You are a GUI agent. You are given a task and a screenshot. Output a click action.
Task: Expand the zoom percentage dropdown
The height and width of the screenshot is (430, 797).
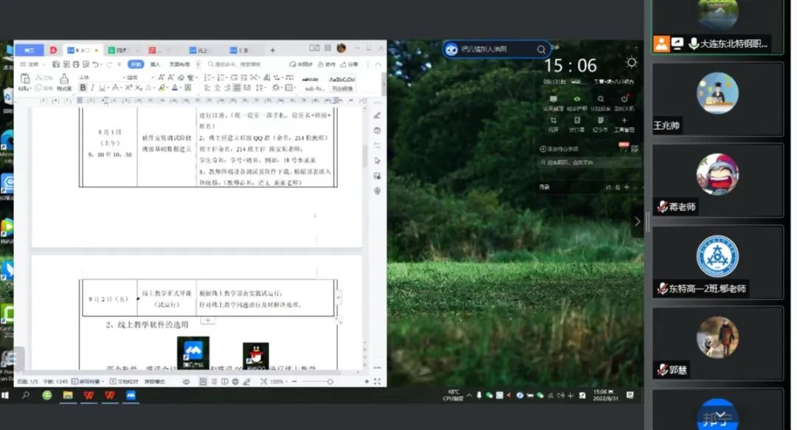279,381
